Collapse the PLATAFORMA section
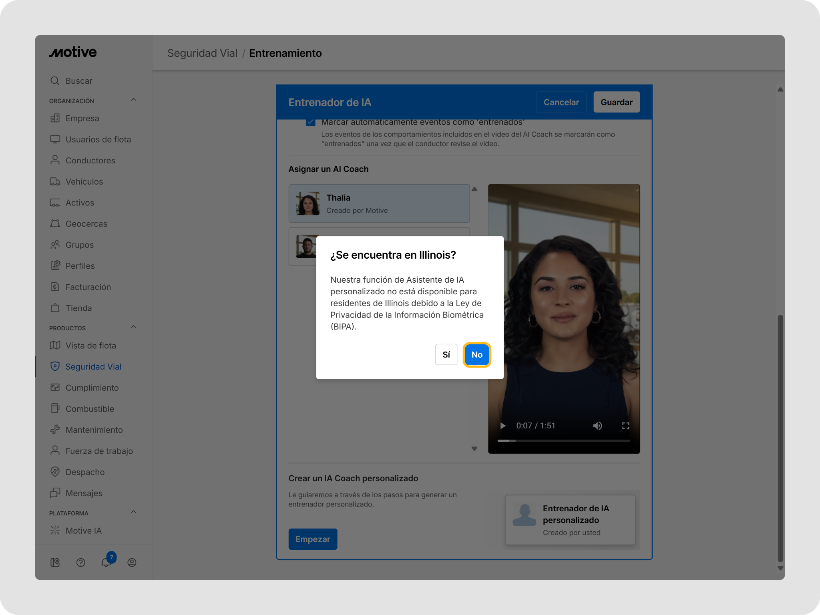Screen dimensions: 820x615 pos(133,512)
